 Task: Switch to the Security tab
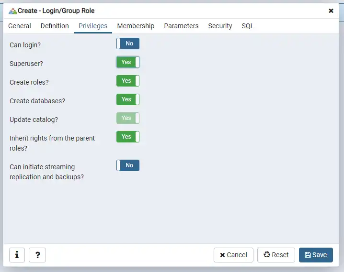[x=220, y=26]
